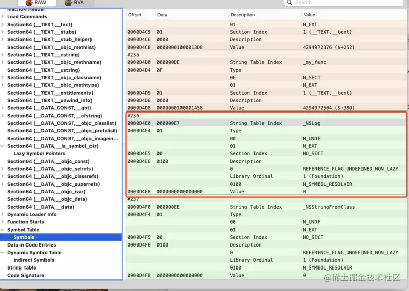Click offset 0000D4F6 Description row
Viewport: 409px width, 291px height.
(x=266, y=245)
